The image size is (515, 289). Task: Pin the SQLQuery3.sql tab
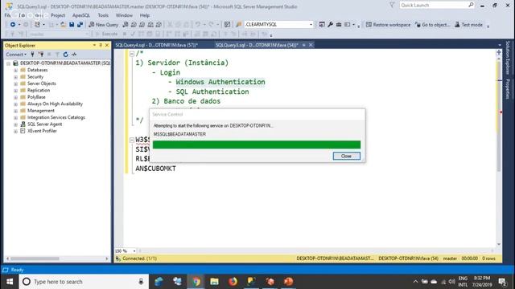point(304,45)
